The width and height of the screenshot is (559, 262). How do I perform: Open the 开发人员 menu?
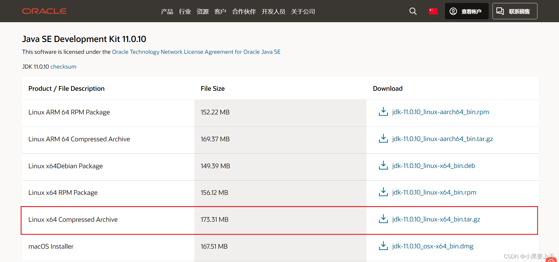tap(273, 12)
